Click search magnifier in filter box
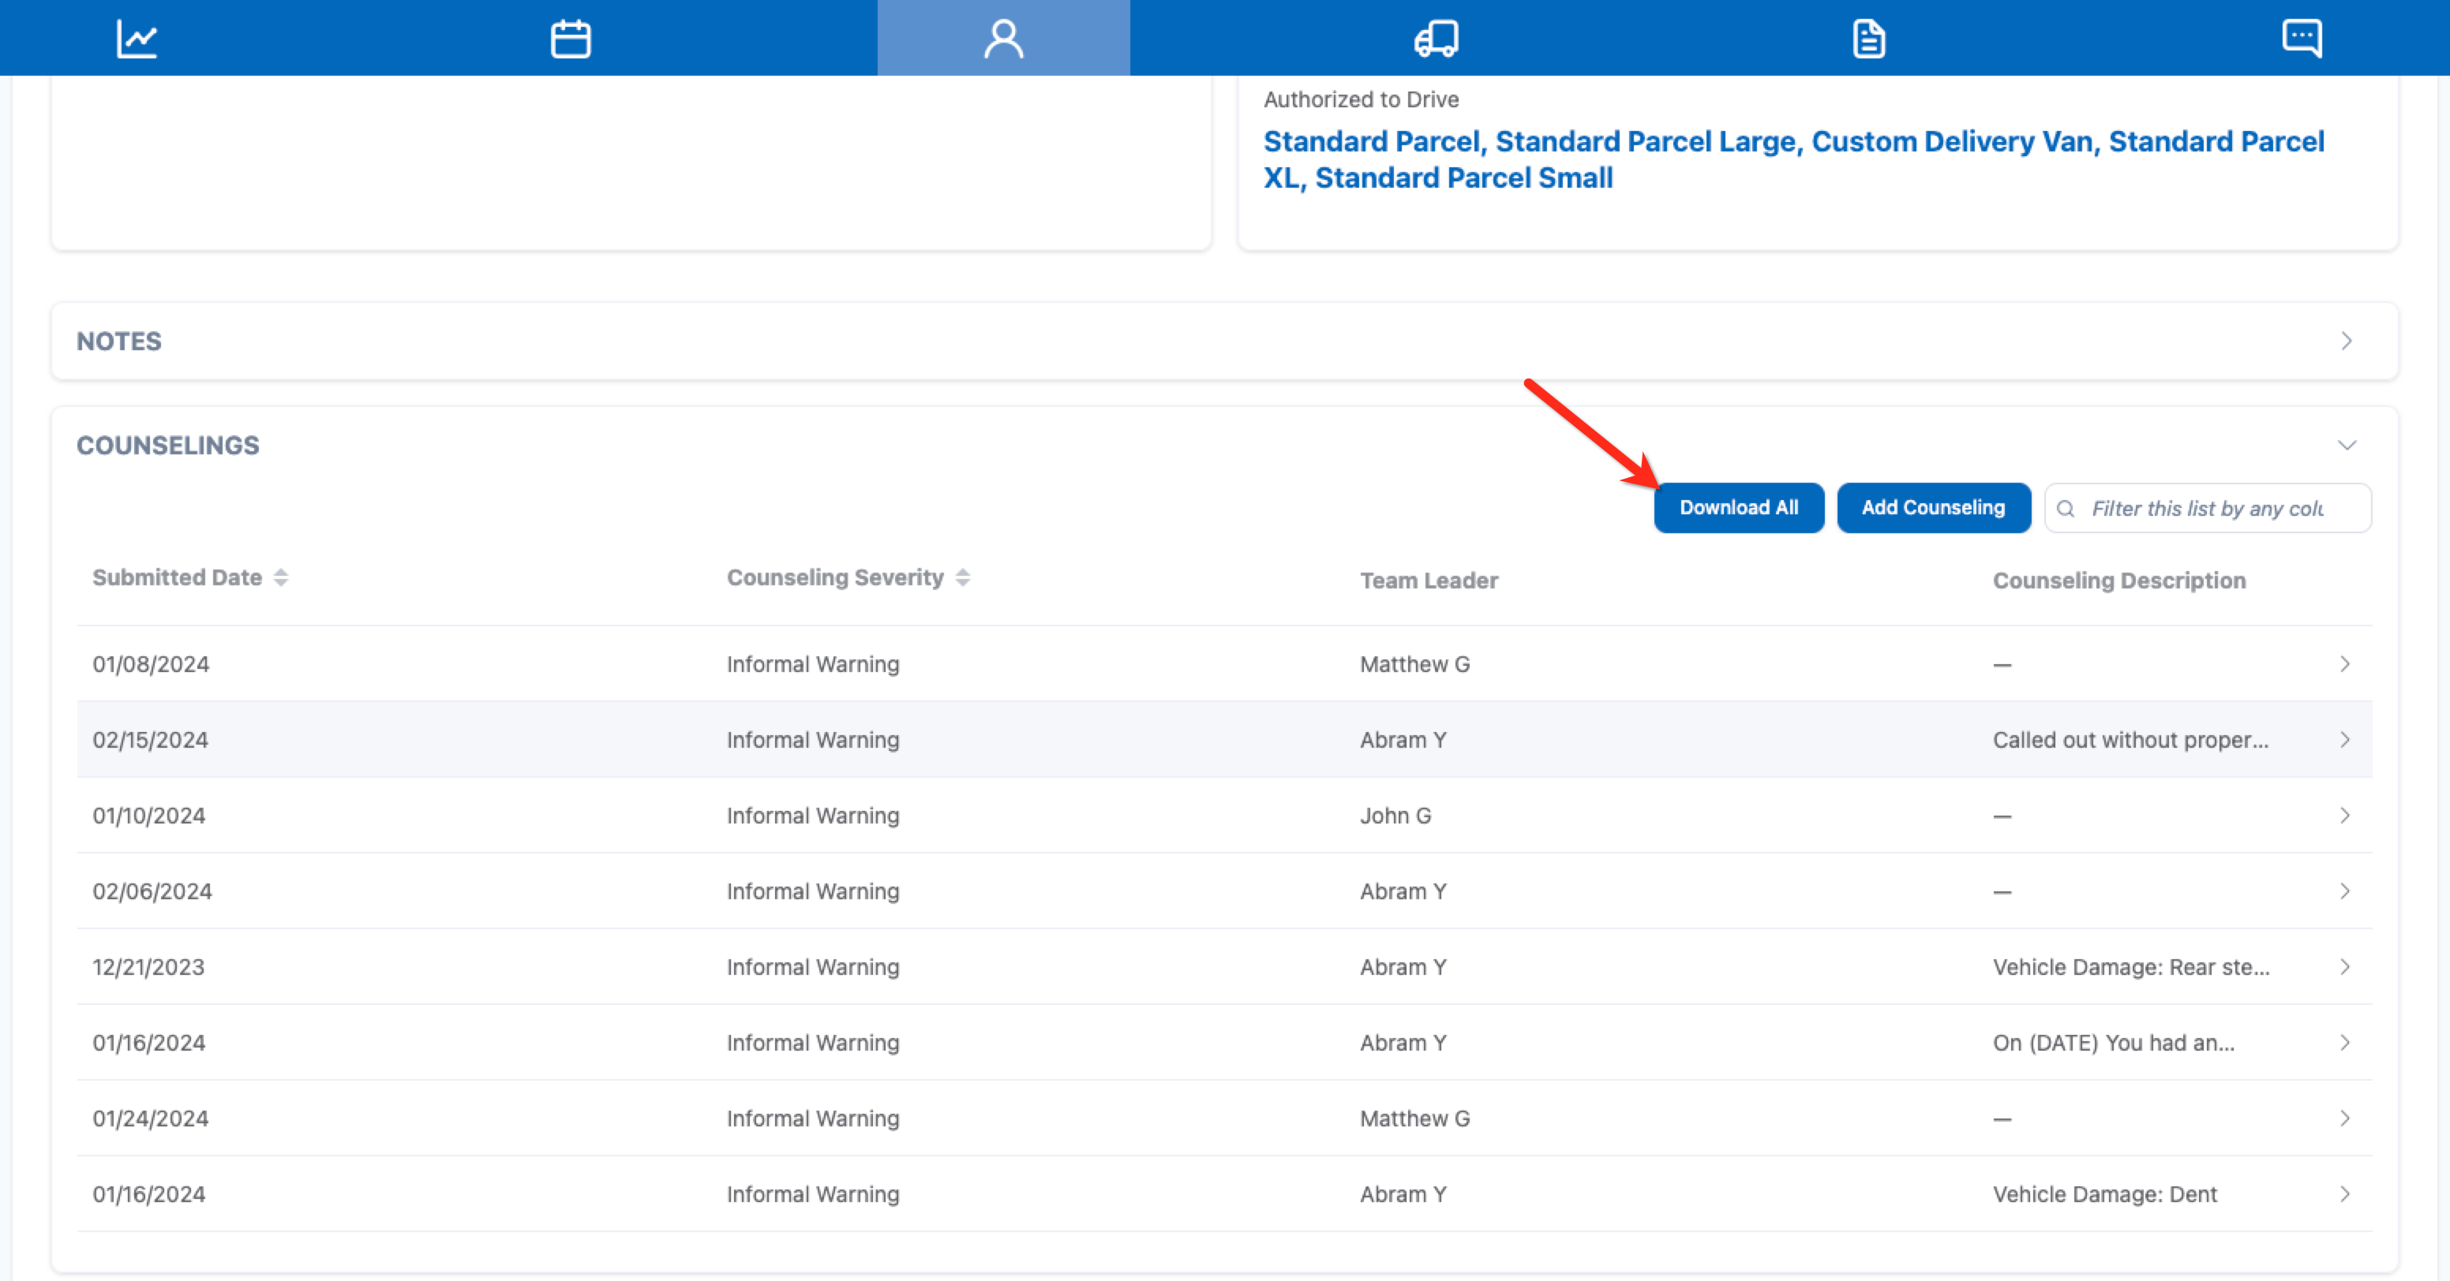This screenshot has height=1281, width=2450. [2066, 509]
